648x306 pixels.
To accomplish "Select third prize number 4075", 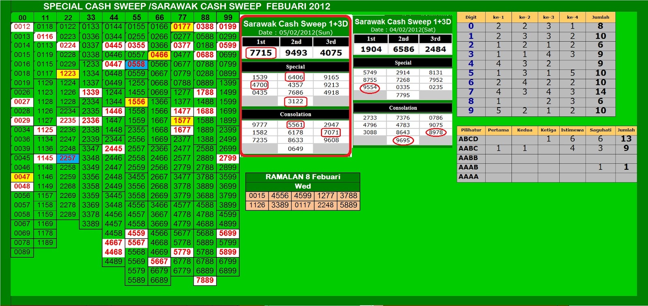I will [331, 53].
